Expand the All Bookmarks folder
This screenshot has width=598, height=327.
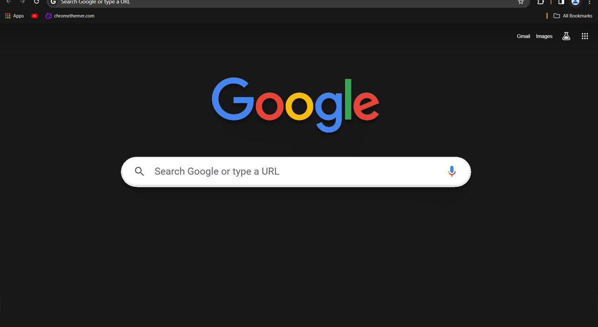pyautogui.click(x=573, y=16)
